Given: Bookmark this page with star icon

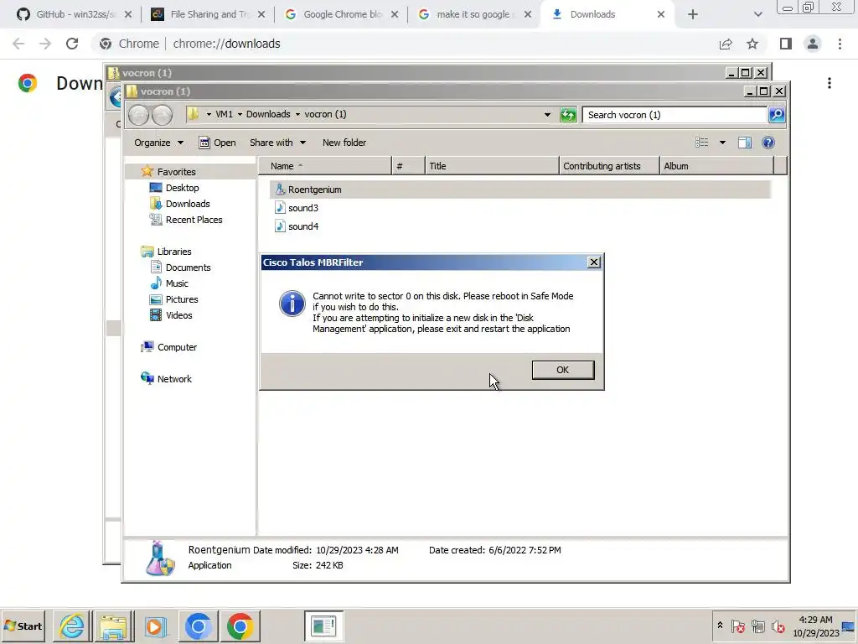Looking at the screenshot, I should click(x=752, y=44).
